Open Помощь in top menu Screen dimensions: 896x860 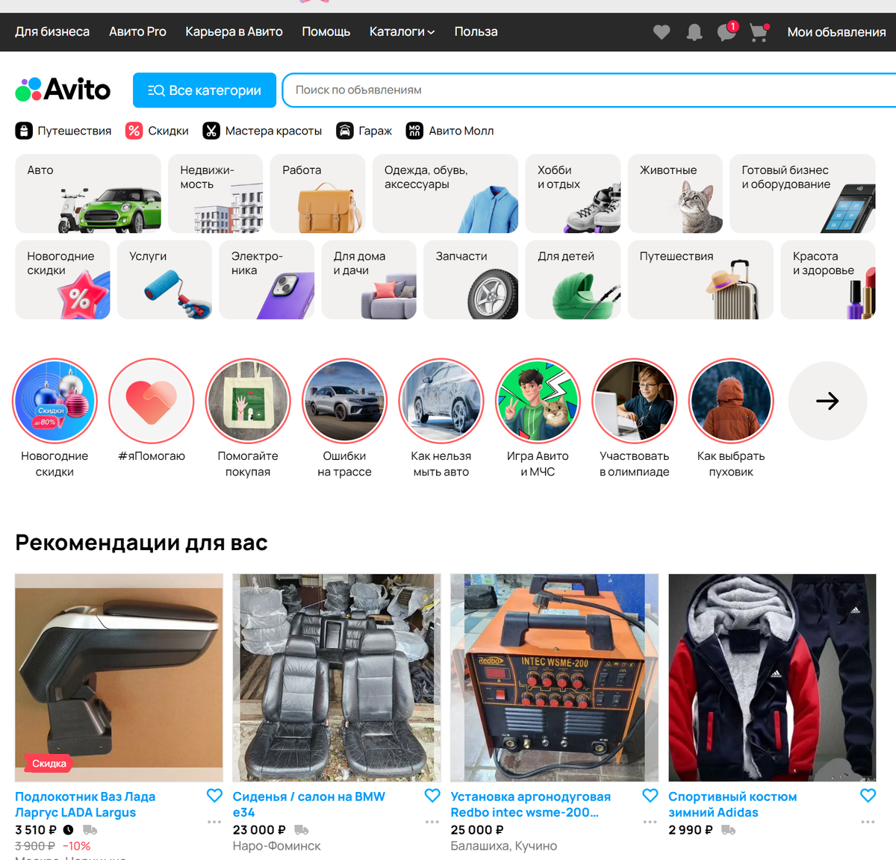pyautogui.click(x=326, y=32)
